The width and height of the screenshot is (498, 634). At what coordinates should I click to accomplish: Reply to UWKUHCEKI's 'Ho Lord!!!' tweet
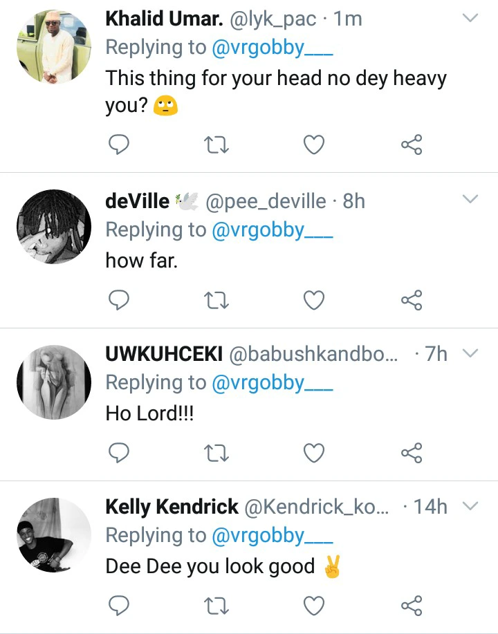click(120, 452)
